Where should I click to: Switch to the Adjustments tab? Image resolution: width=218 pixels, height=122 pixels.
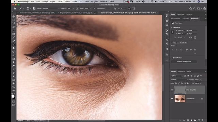point(175,19)
